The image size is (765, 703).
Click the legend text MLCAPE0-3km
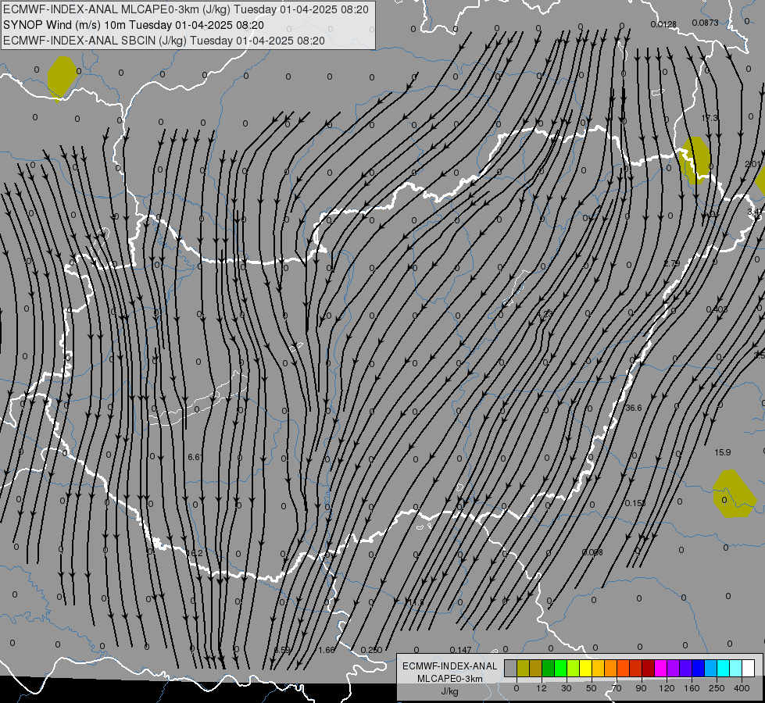(450, 679)
